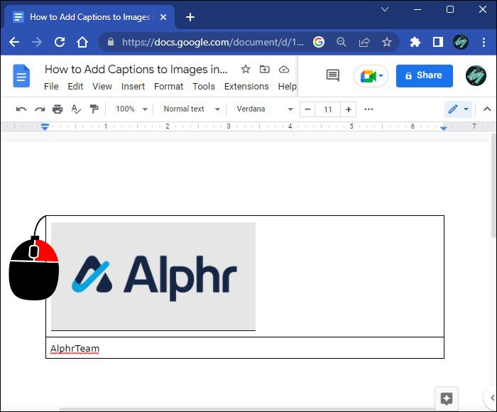Open the browser extensions puzzle icon
This screenshot has height=412, width=497.
(x=415, y=42)
